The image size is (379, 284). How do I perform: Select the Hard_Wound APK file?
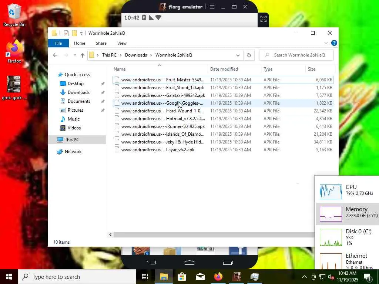point(223,111)
